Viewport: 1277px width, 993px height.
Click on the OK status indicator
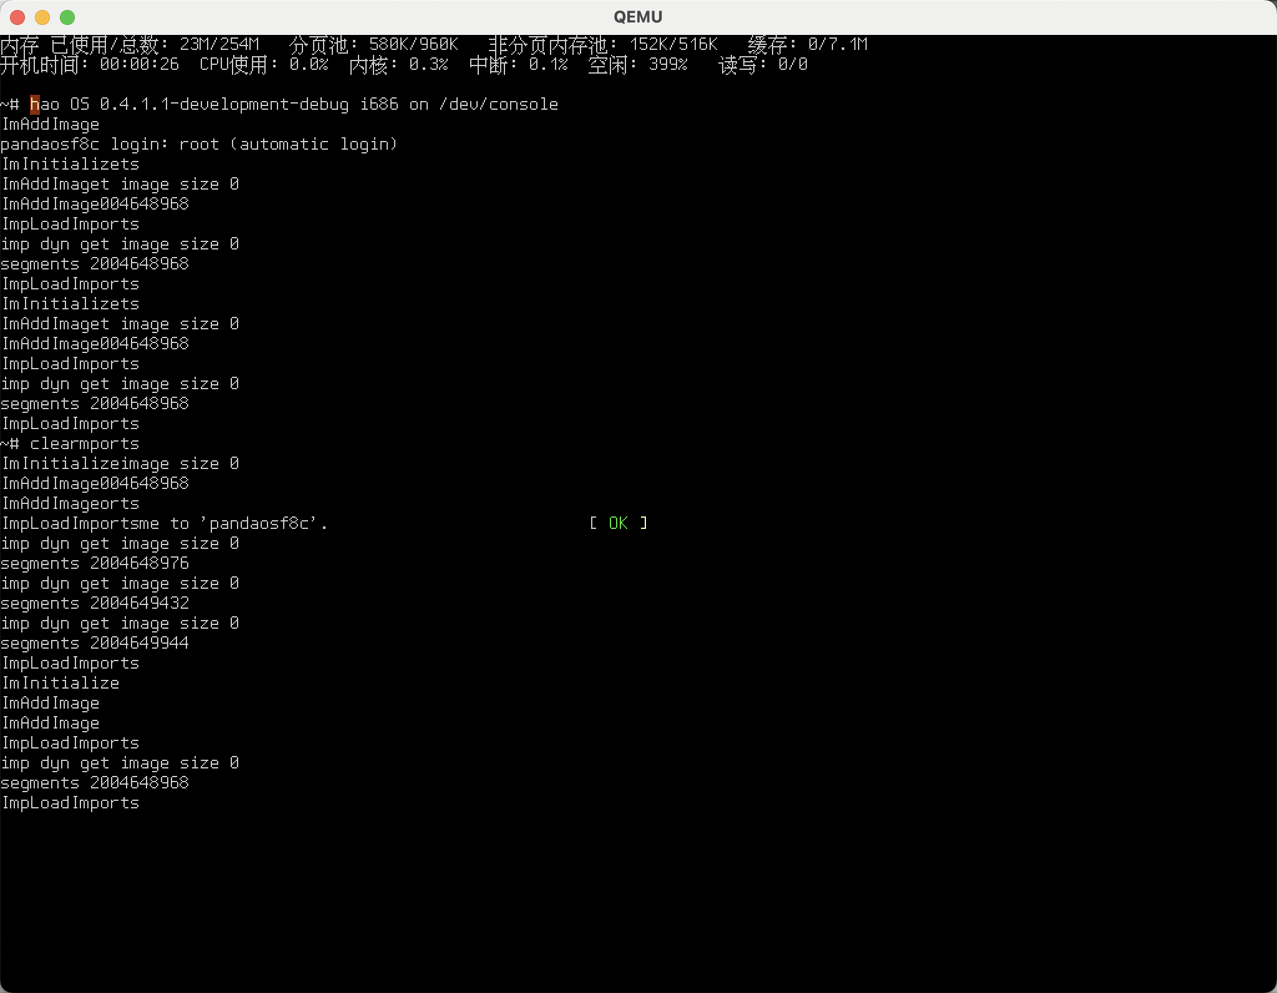click(x=619, y=523)
